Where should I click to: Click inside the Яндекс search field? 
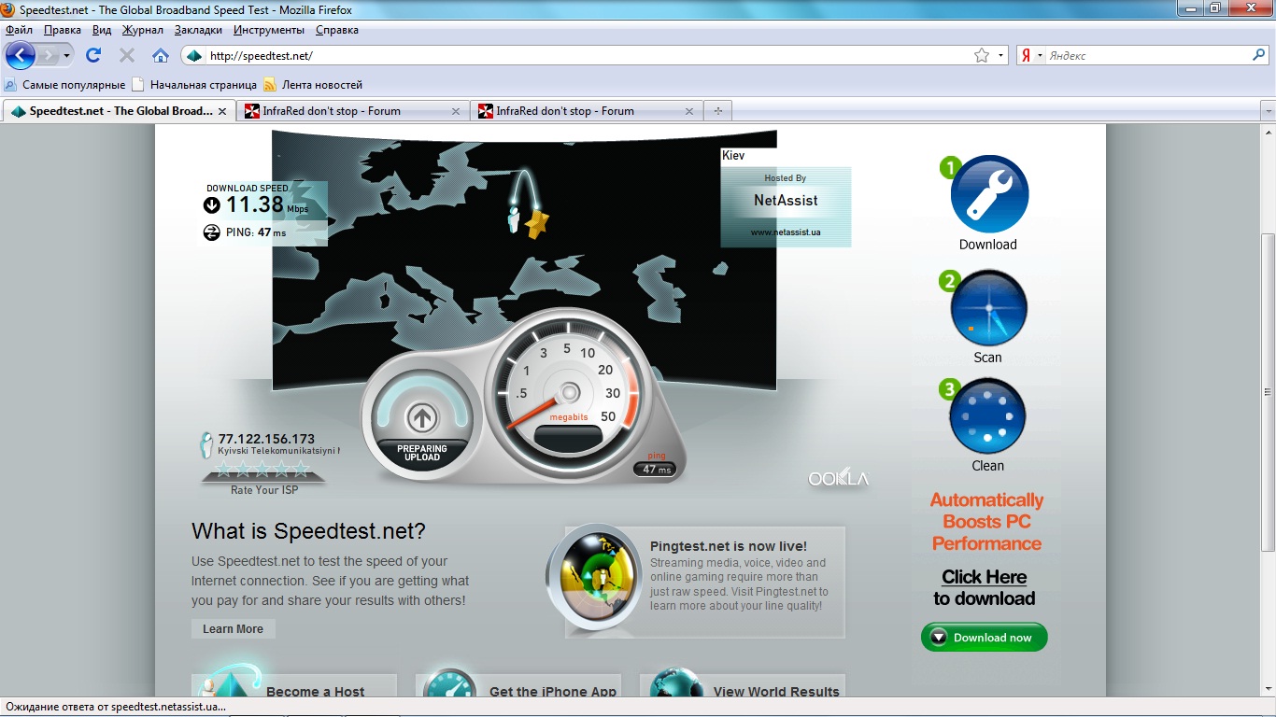pyautogui.click(x=1147, y=55)
